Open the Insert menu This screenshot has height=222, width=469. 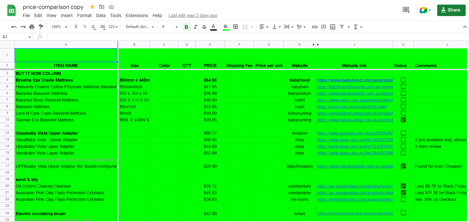click(67, 16)
